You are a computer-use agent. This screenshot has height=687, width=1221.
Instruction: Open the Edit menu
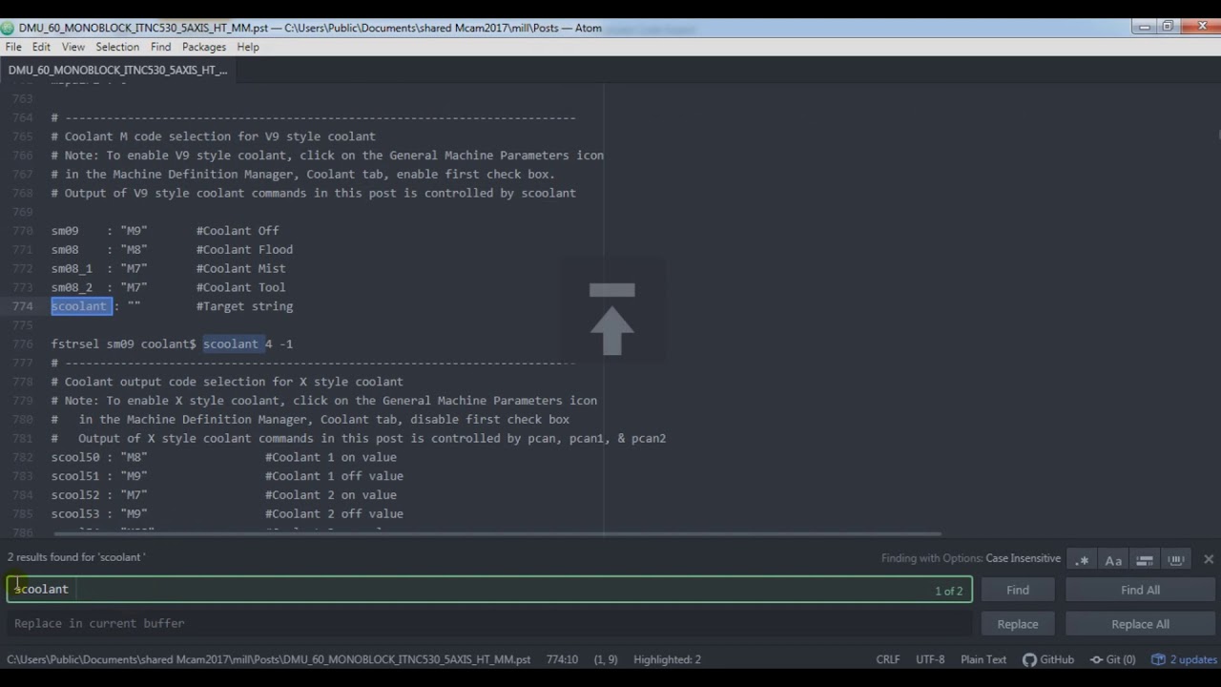(x=41, y=47)
